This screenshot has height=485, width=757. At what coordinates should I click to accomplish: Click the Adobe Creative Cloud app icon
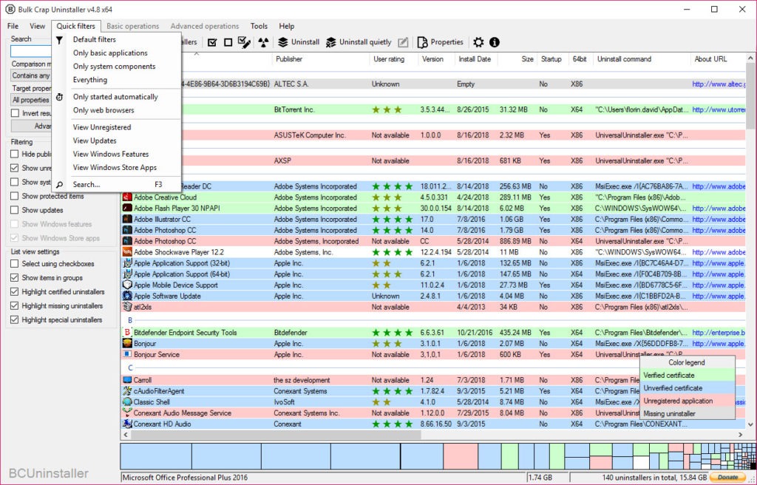127,197
